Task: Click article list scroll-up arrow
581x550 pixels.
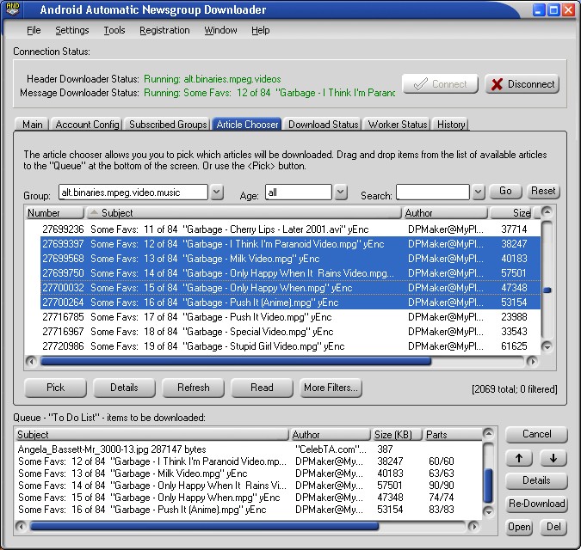Action: [x=547, y=212]
